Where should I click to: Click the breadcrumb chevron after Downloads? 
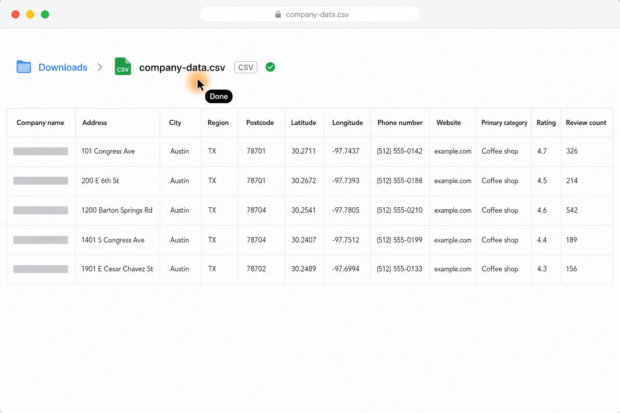point(100,67)
